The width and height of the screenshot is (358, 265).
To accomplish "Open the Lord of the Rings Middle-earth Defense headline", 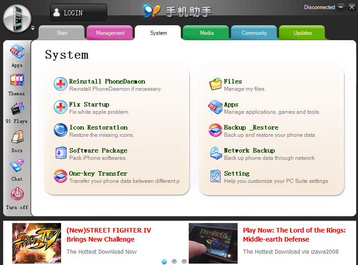I will 294,235.
